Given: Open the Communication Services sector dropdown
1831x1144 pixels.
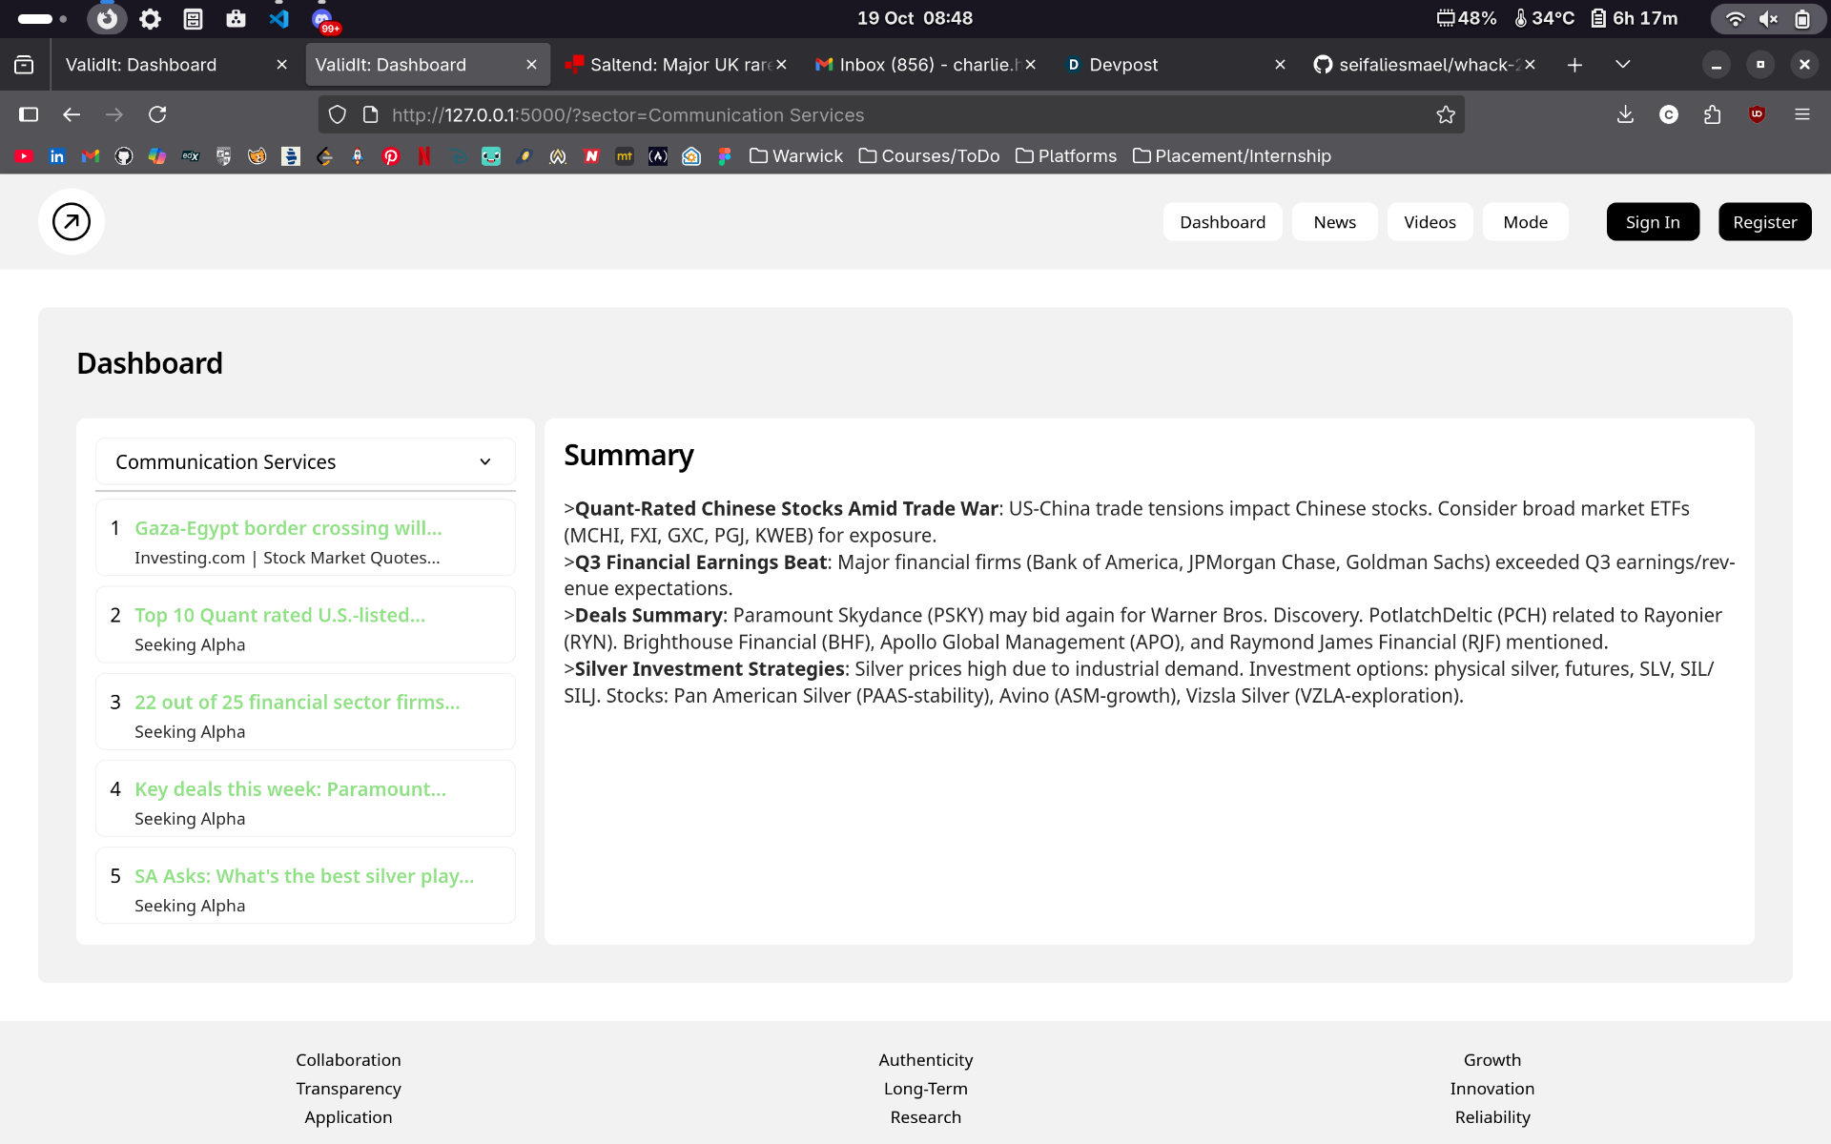Looking at the screenshot, I should point(305,462).
